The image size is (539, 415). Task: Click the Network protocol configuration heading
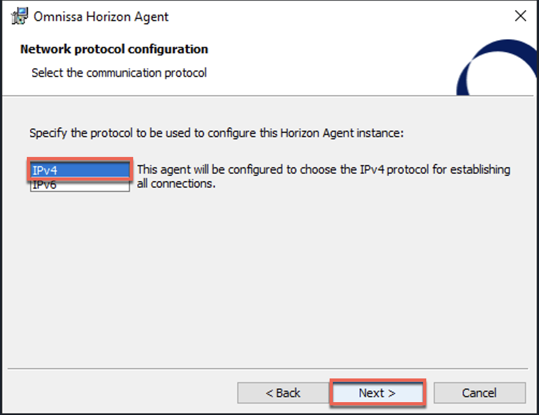tap(114, 49)
